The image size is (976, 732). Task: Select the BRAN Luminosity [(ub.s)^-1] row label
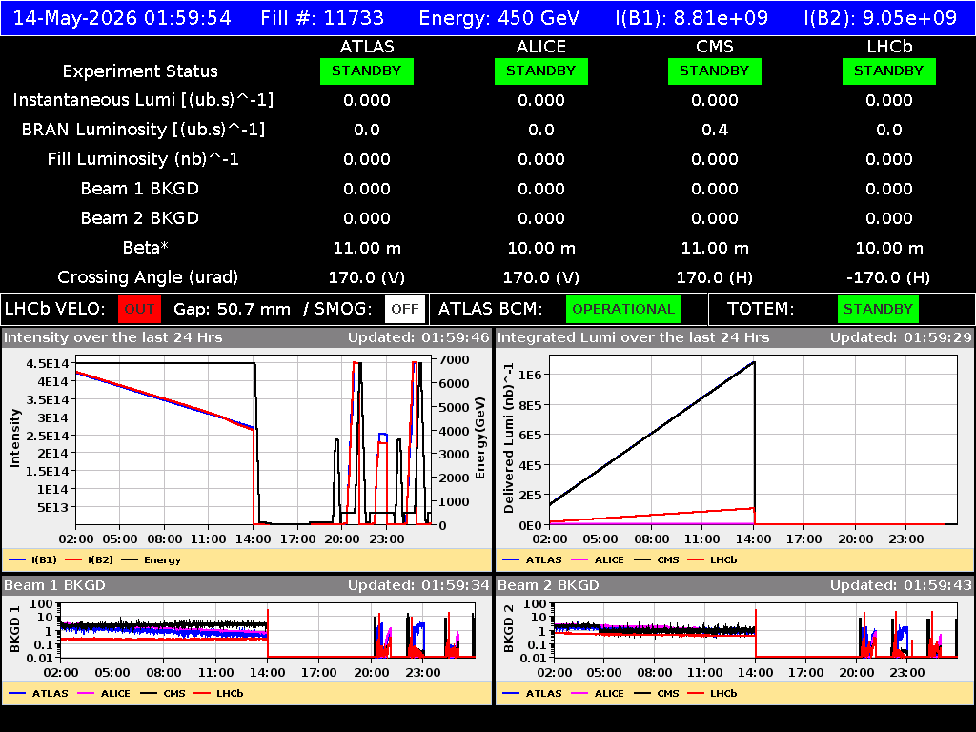[x=143, y=130]
